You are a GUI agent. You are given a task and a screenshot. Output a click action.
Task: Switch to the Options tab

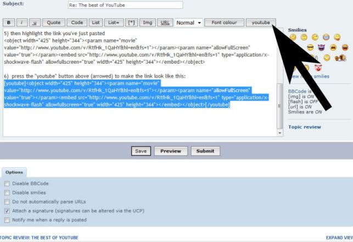click(14, 172)
